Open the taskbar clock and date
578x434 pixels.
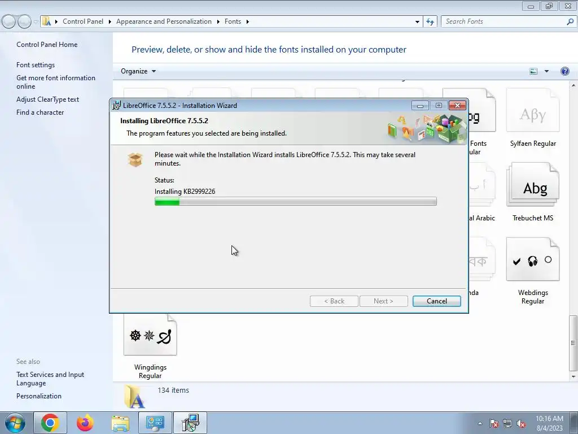point(549,423)
